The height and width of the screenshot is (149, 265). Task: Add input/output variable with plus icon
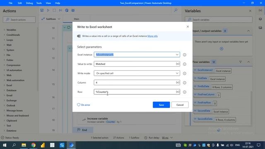[222, 49]
